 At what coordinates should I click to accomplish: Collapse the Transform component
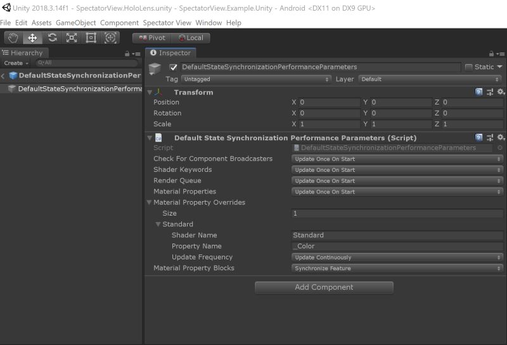[x=150, y=92]
